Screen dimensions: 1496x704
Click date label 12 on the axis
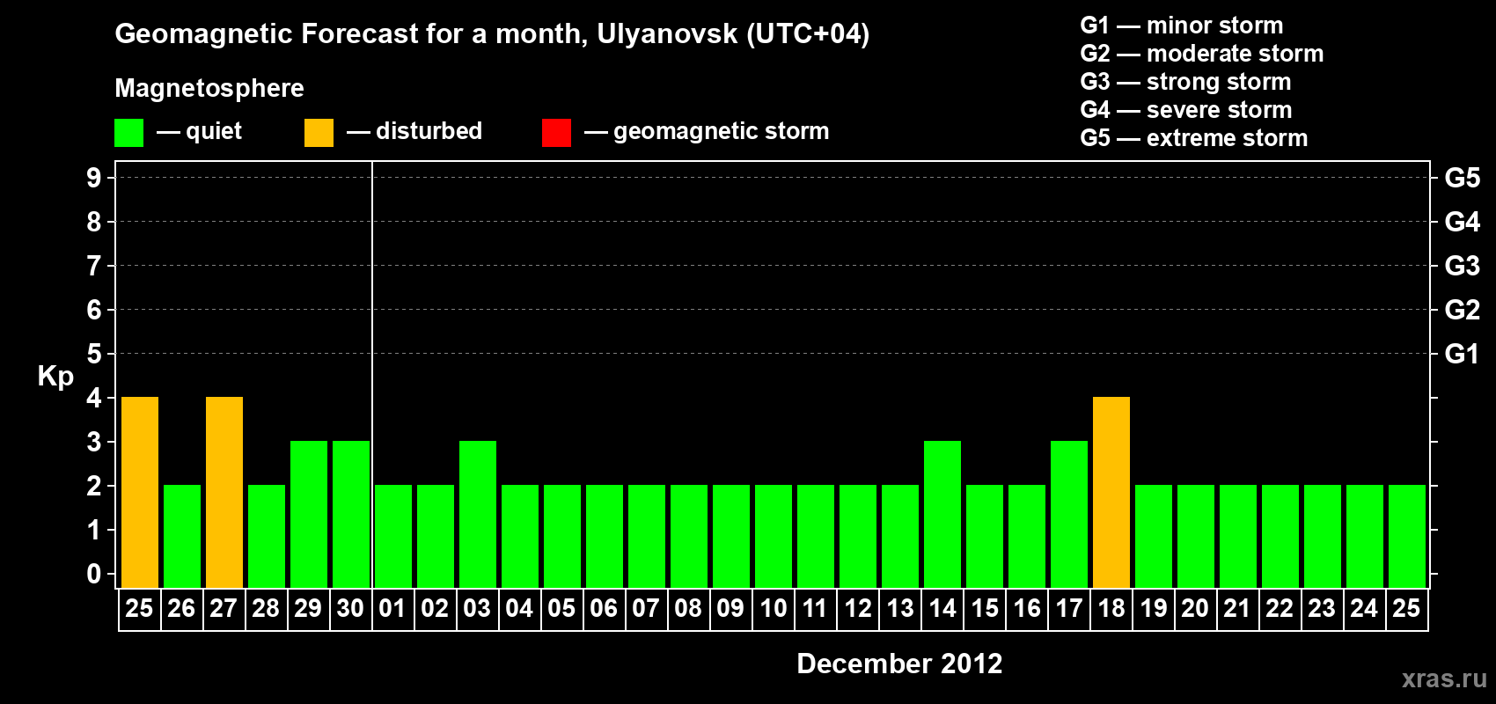pyautogui.click(x=857, y=608)
